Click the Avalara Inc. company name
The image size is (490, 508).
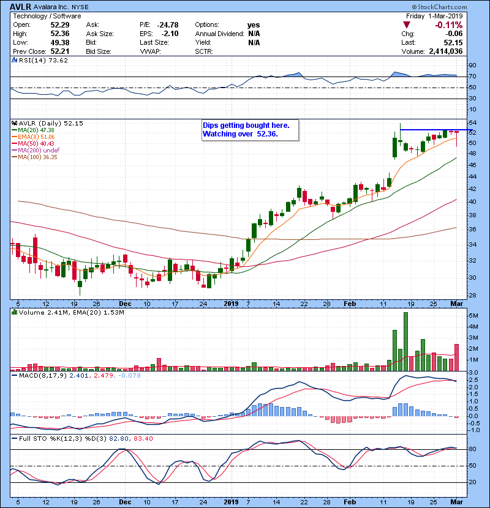coord(51,7)
